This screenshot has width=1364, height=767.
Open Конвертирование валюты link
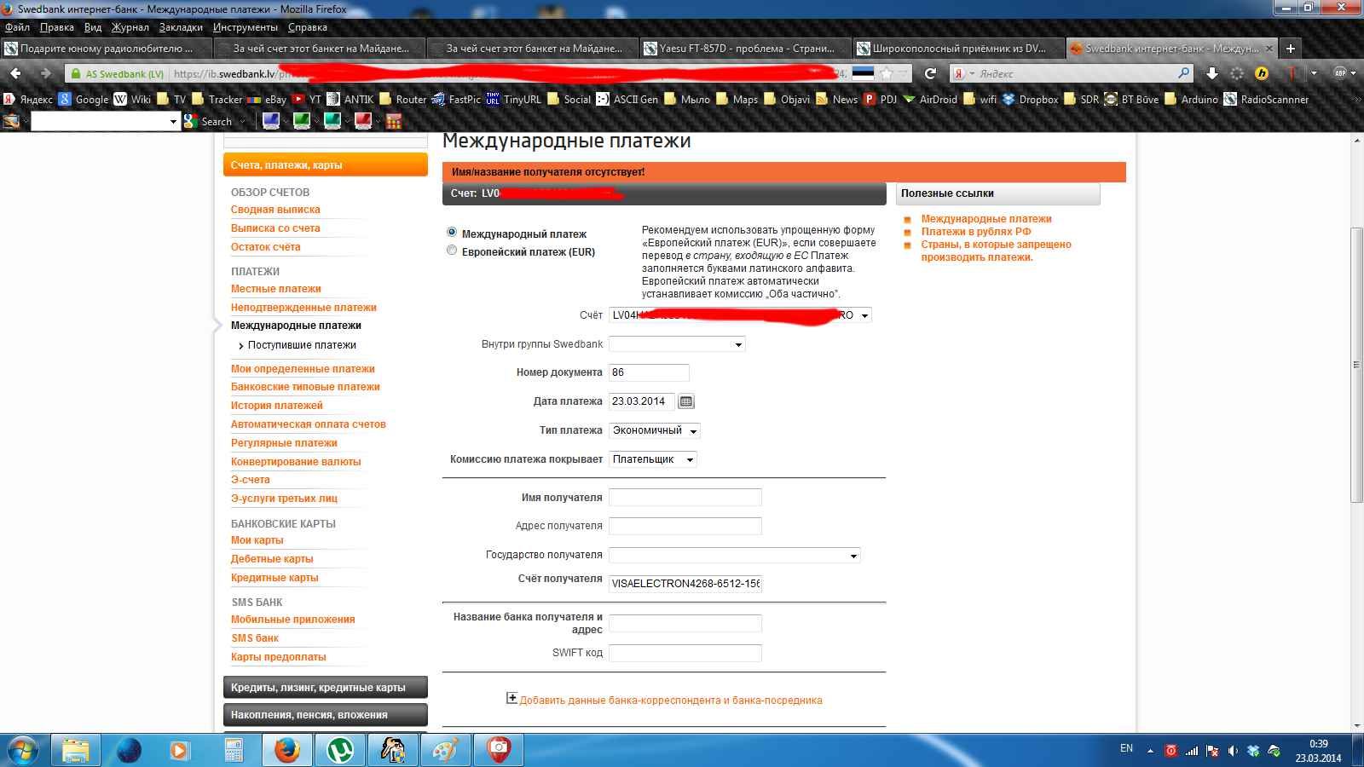[296, 462]
